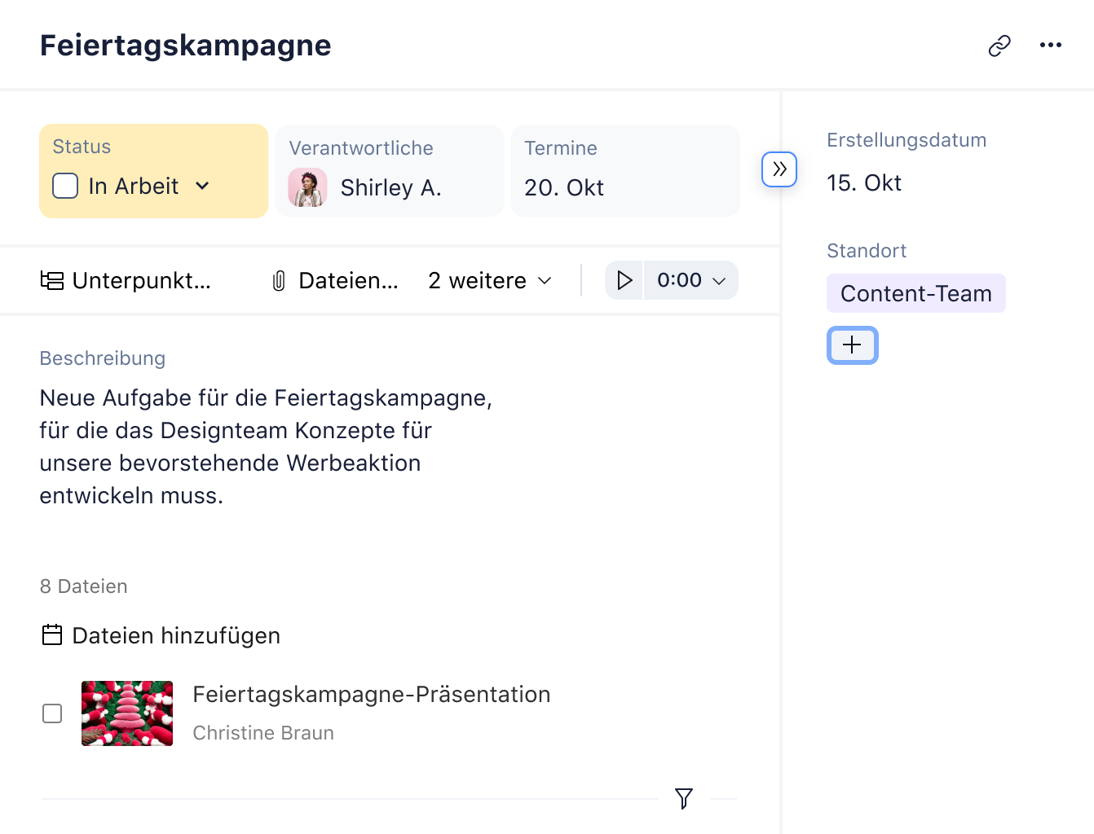Open the three-dot more options menu
The width and height of the screenshot is (1094, 834).
tap(1051, 46)
